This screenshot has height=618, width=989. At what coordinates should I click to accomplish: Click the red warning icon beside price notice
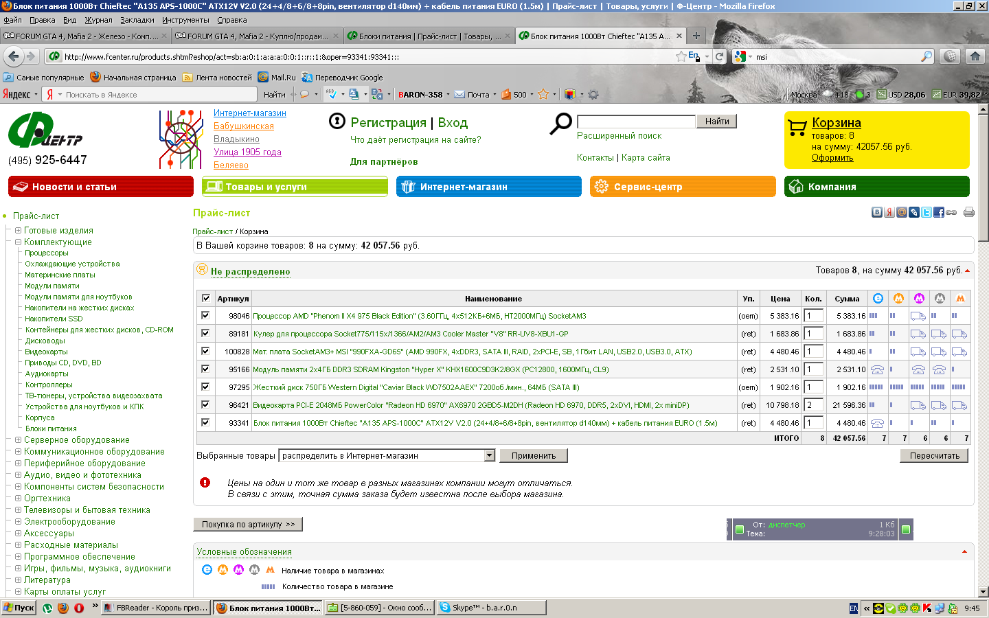(205, 482)
